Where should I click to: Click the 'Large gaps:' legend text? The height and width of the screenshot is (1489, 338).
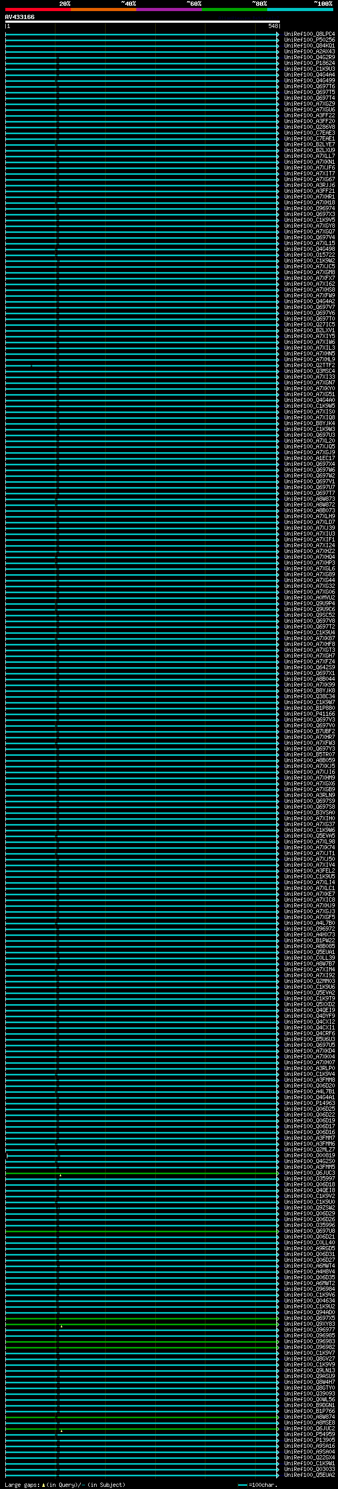(x=22, y=1485)
